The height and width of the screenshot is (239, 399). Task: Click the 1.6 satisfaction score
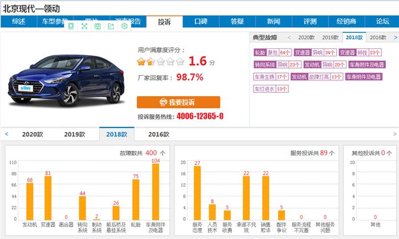click(197, 61)
